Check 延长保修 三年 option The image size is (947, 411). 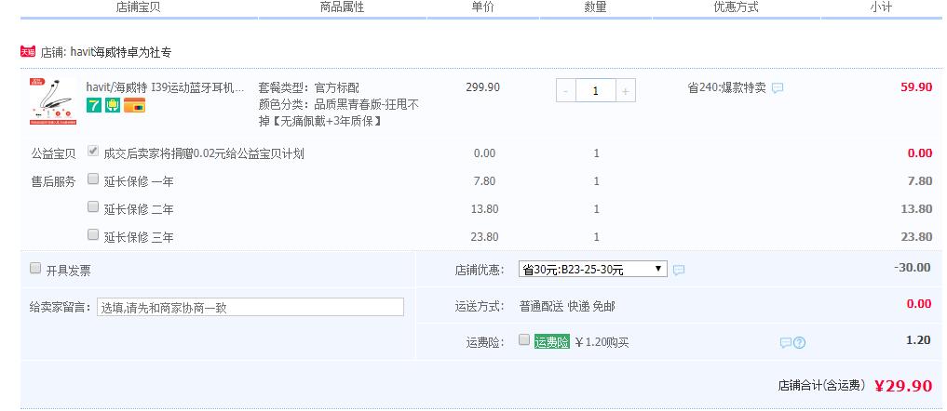[x=93, y=234]
